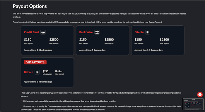Select the Bank Wire heading
The image size is (205, 112).
(x=86, y=32)
